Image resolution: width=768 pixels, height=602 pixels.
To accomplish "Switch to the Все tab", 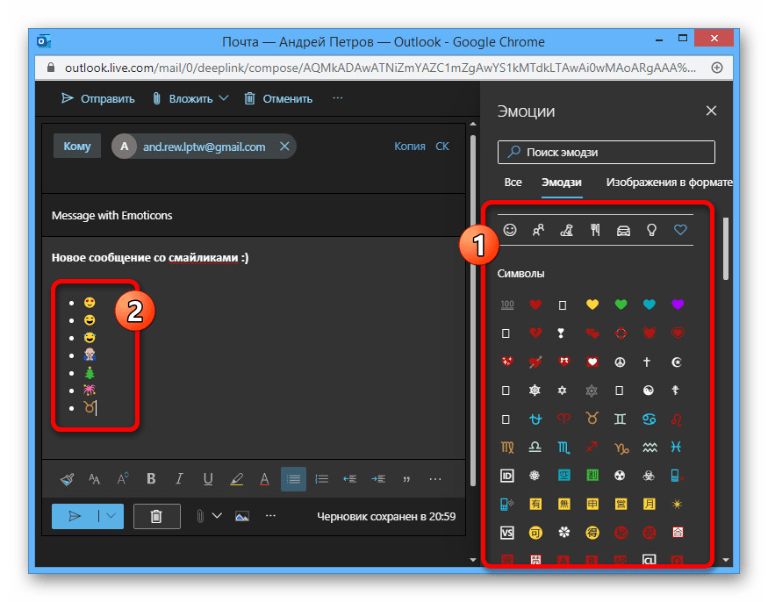I will [513, 183].
